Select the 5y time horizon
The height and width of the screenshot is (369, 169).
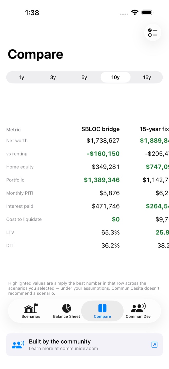[84, 77]
